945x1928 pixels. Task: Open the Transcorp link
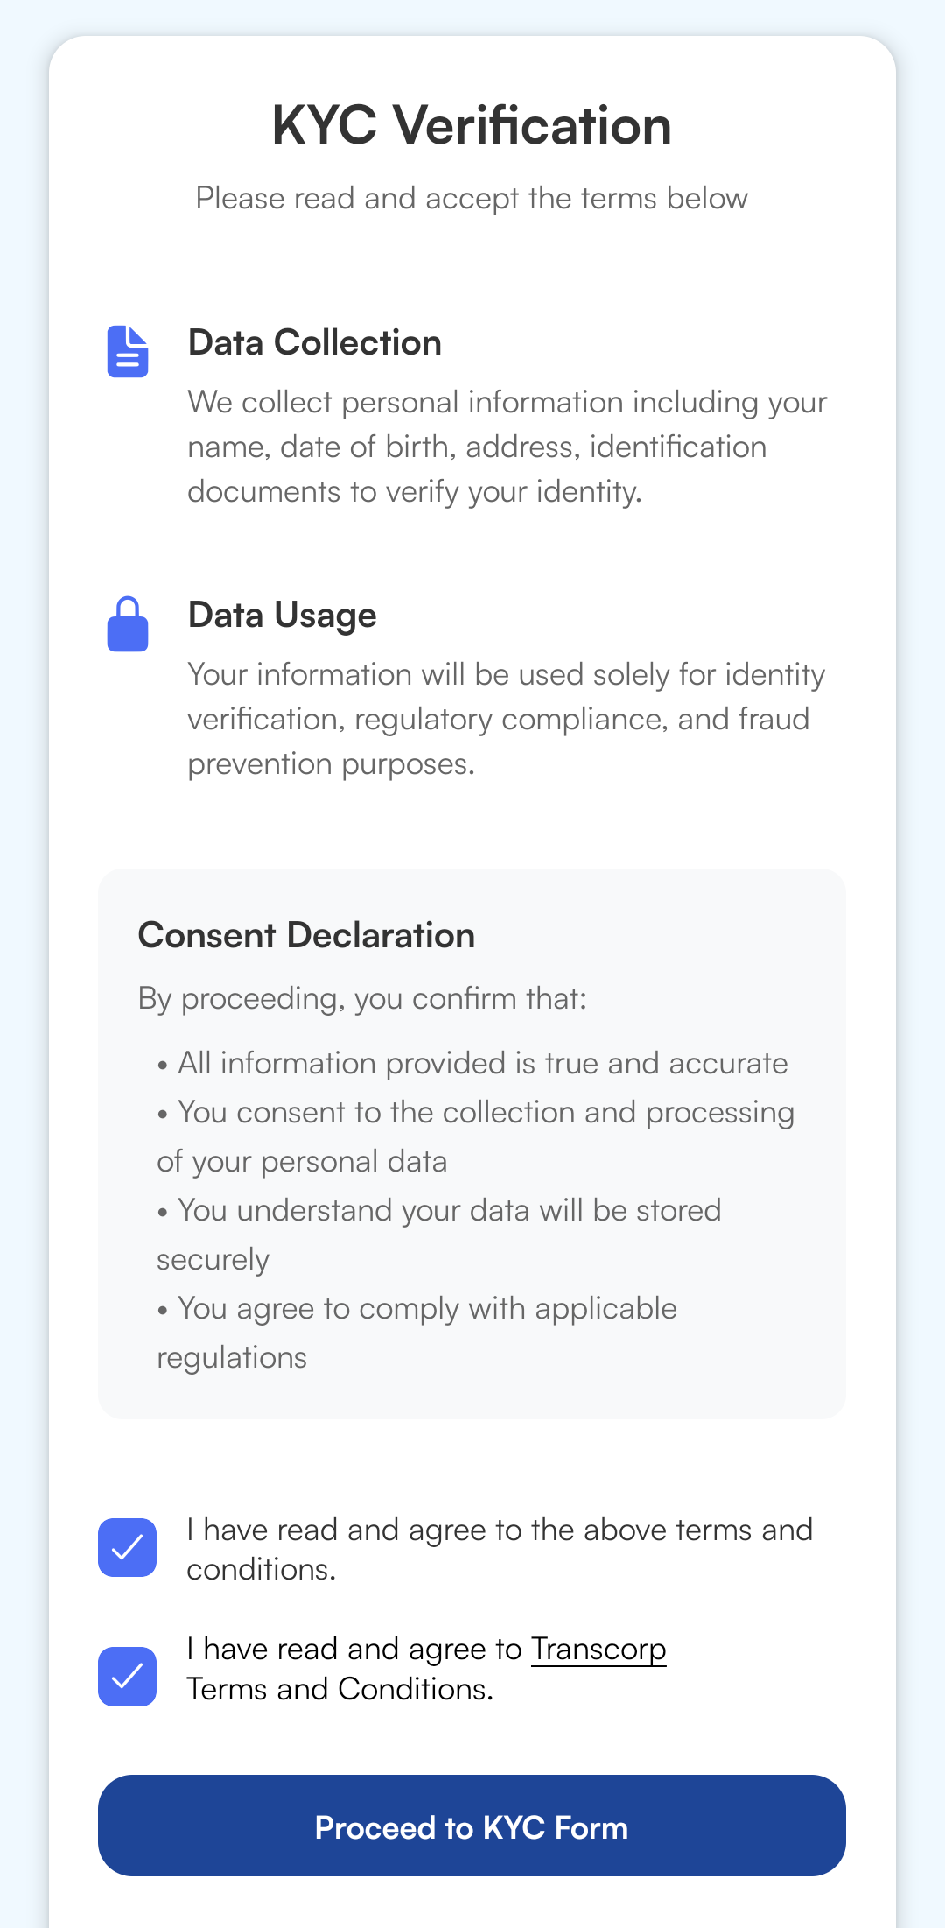[x=598, y=1649]
